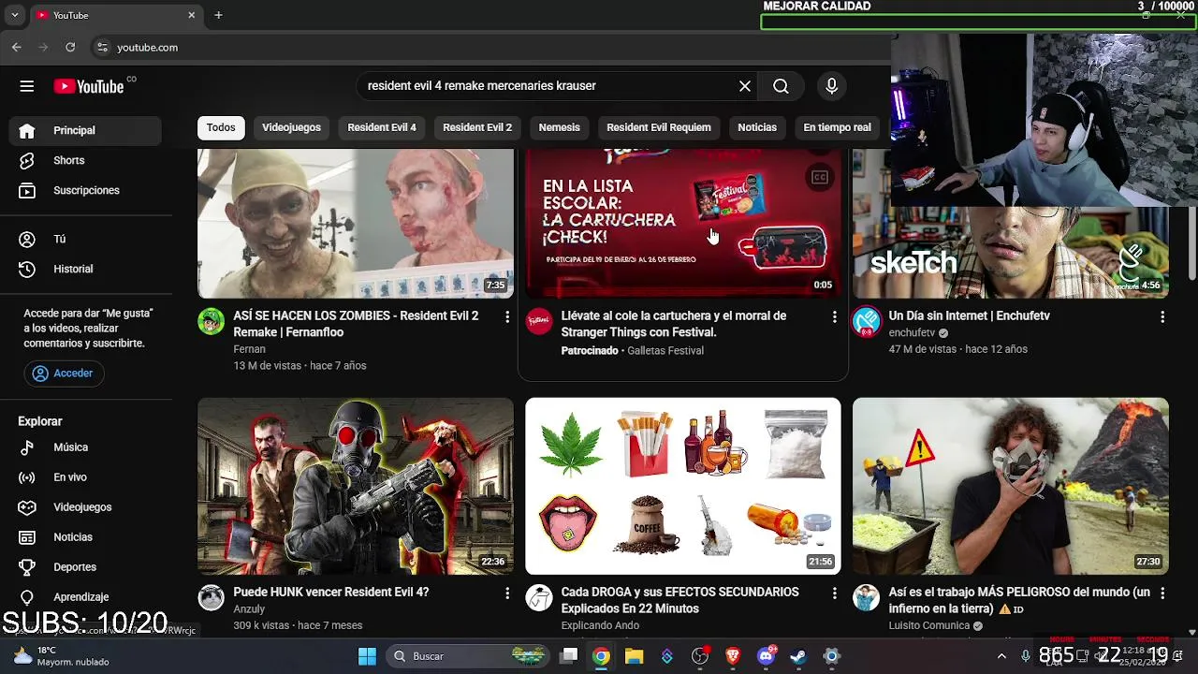
Task: Open options menu for Cada DROGA video
Action: 835,593
